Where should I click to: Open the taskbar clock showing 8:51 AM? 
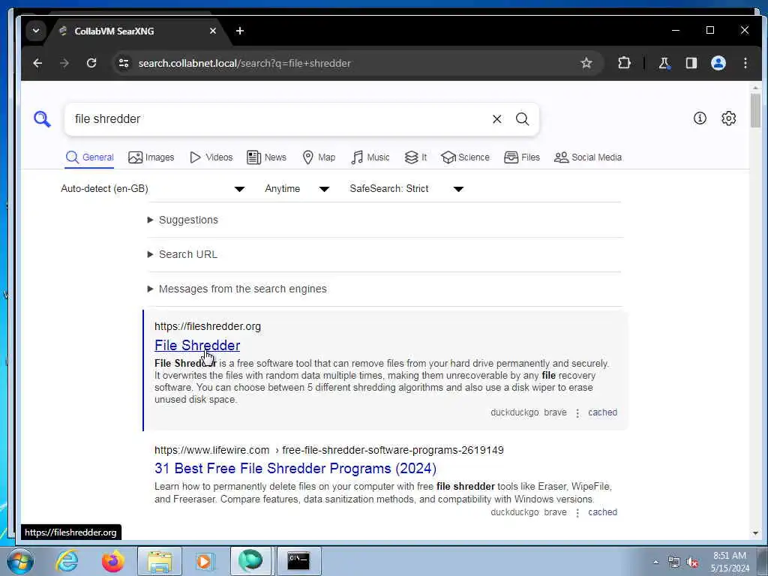(x=730, y=562)
